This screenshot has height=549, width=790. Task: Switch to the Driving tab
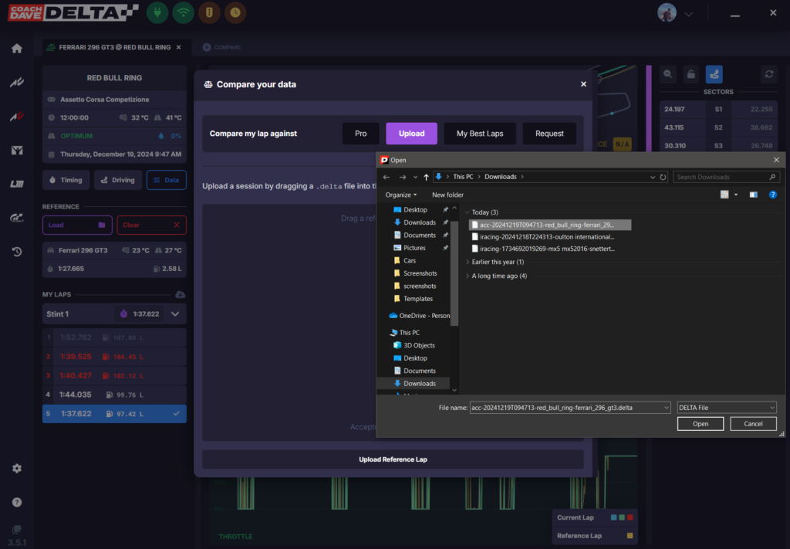point(118,180)
